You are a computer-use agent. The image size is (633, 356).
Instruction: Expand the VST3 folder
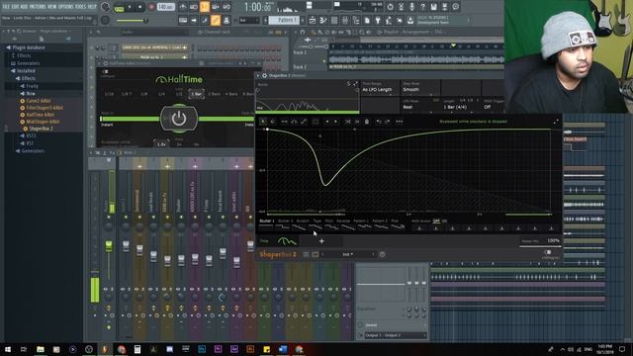click(28, 136)
